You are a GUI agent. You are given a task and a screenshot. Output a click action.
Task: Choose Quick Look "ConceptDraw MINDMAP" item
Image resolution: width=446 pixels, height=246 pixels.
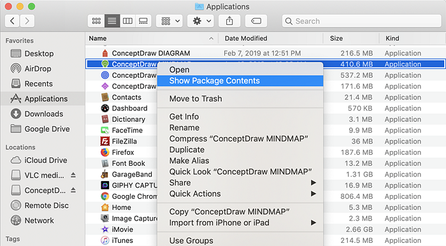(240, 172)
